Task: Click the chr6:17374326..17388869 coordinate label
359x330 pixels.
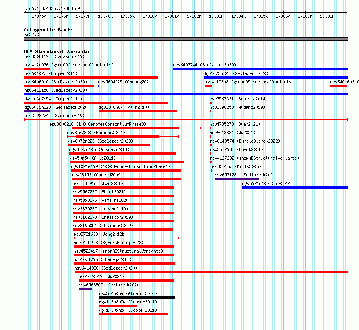Action: pyautogui.click(x=52, y=8)
